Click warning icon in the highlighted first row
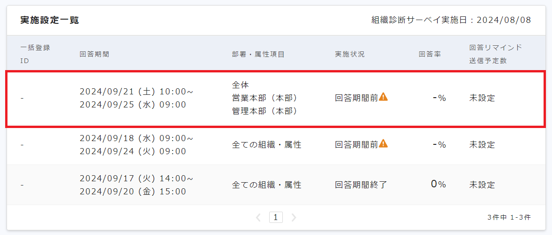This screenshot has height=235, width=552. click(383, 97)
